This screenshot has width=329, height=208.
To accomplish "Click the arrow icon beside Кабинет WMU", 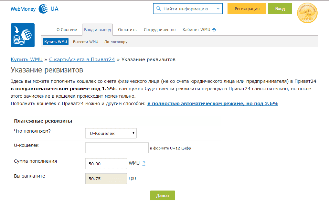I will (214, 30).
